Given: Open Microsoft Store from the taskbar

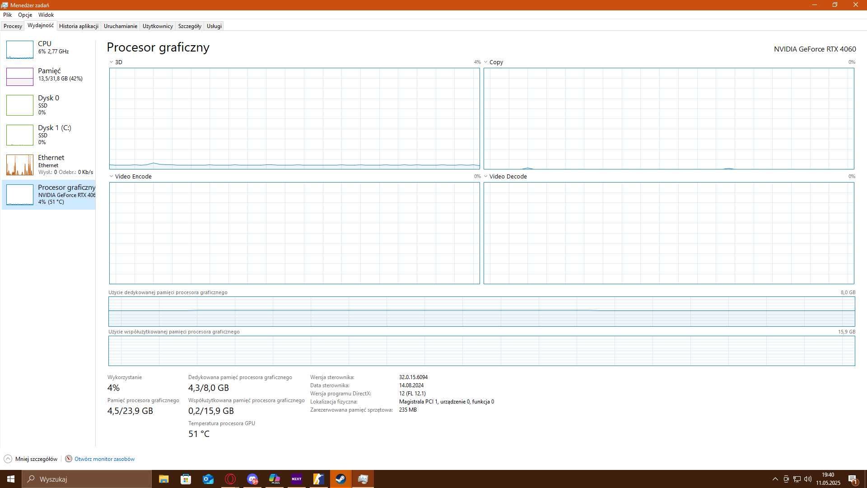Looking at the screenshot, I should click(186, 479).
